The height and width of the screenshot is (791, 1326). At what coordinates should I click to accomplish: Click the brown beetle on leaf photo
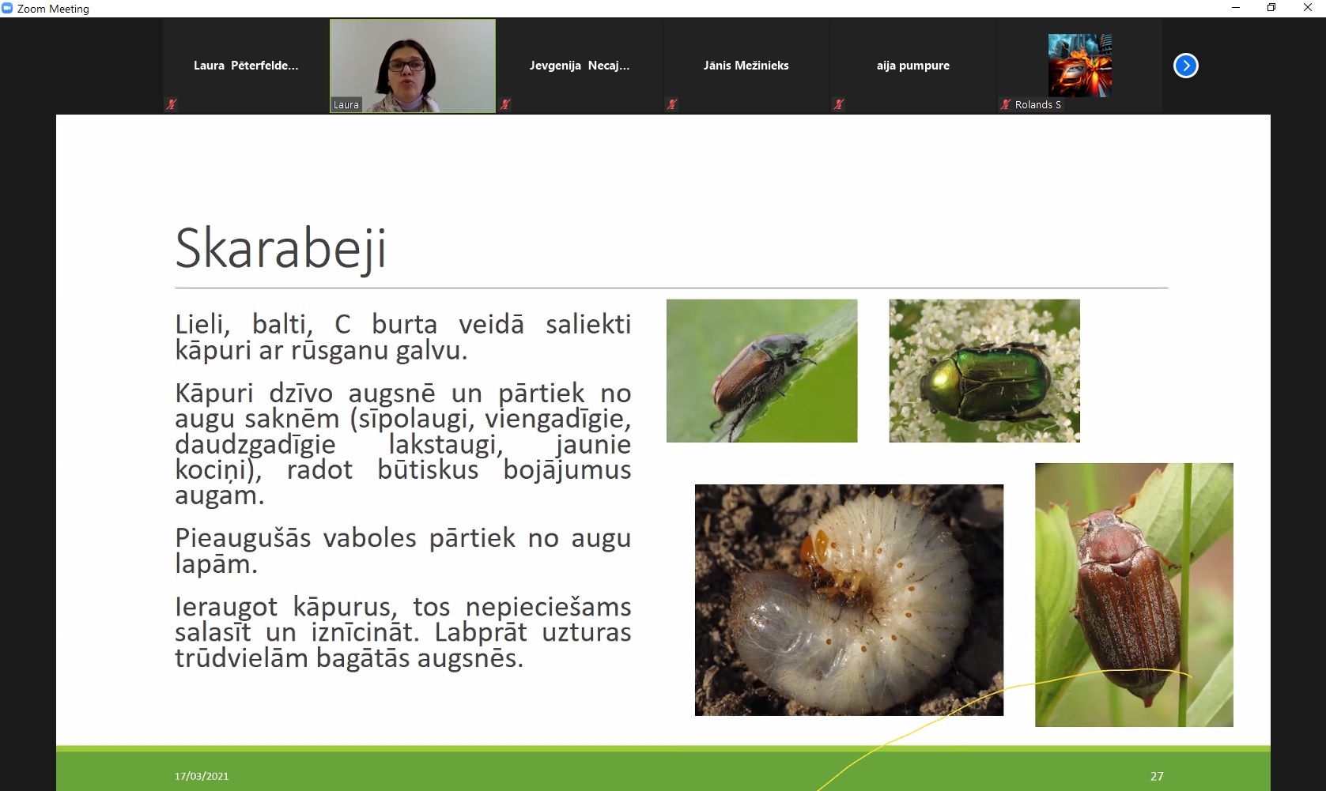coord(761,371)
